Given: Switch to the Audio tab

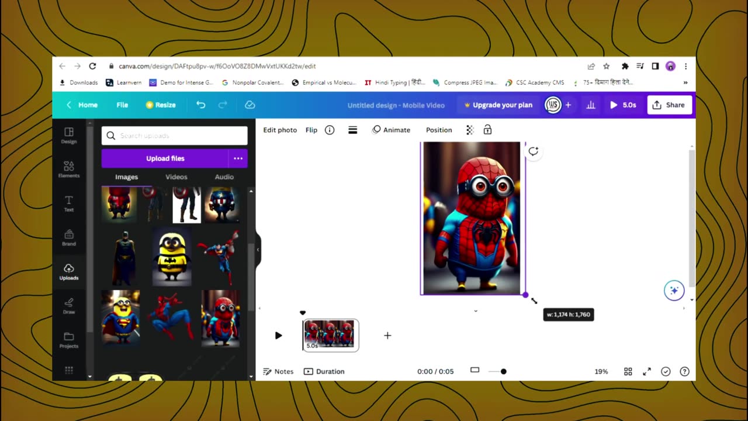Looking at the screenshot, I should coord(224,177).
